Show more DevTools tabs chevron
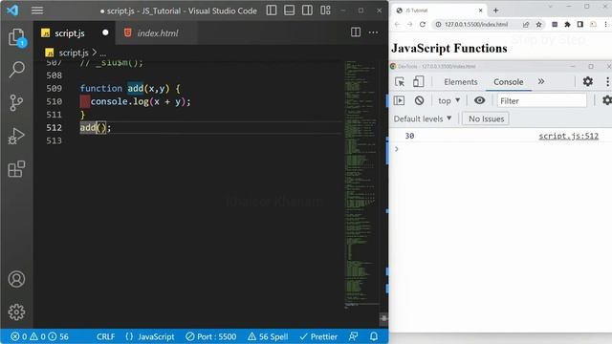 [541, 81]
